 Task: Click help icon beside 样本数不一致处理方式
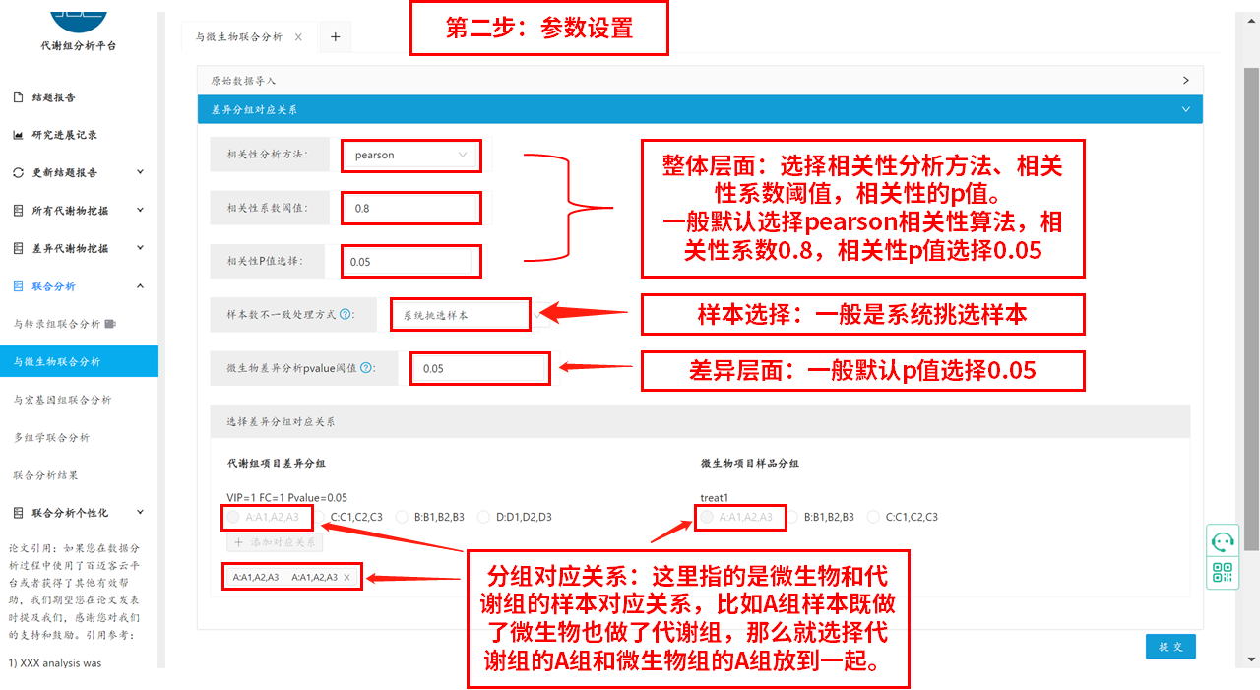(x=346, y=315)
